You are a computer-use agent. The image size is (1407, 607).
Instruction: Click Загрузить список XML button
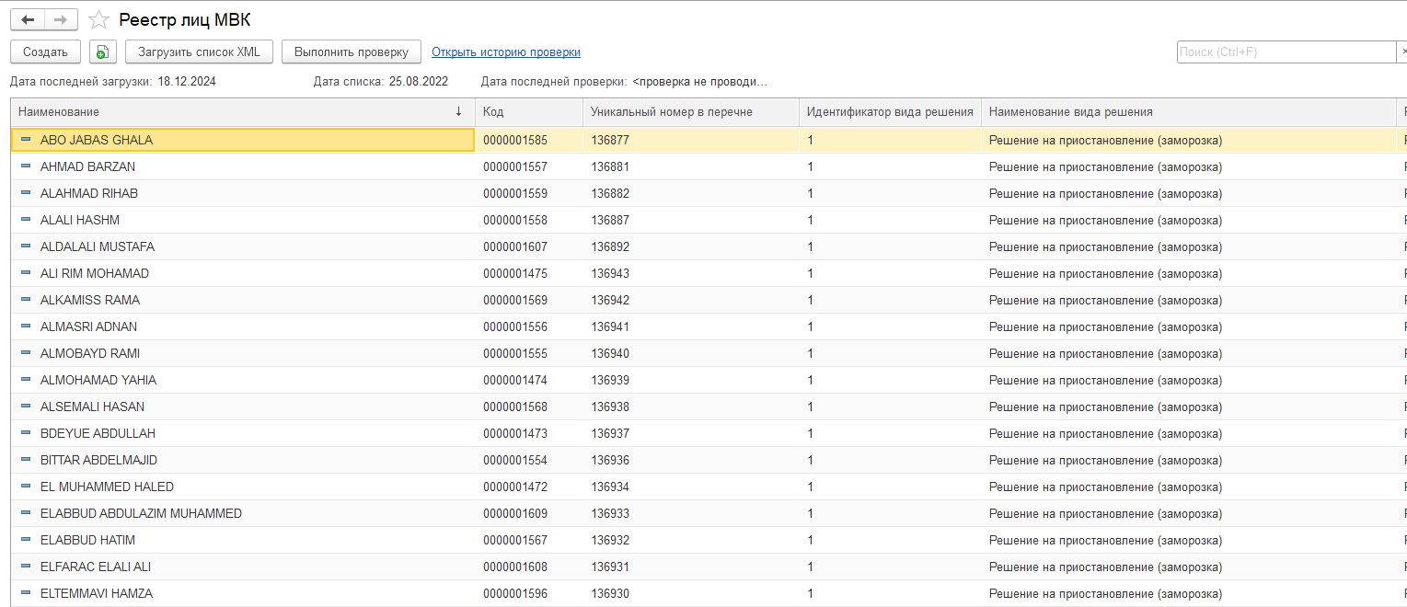(x=199, y=52)
